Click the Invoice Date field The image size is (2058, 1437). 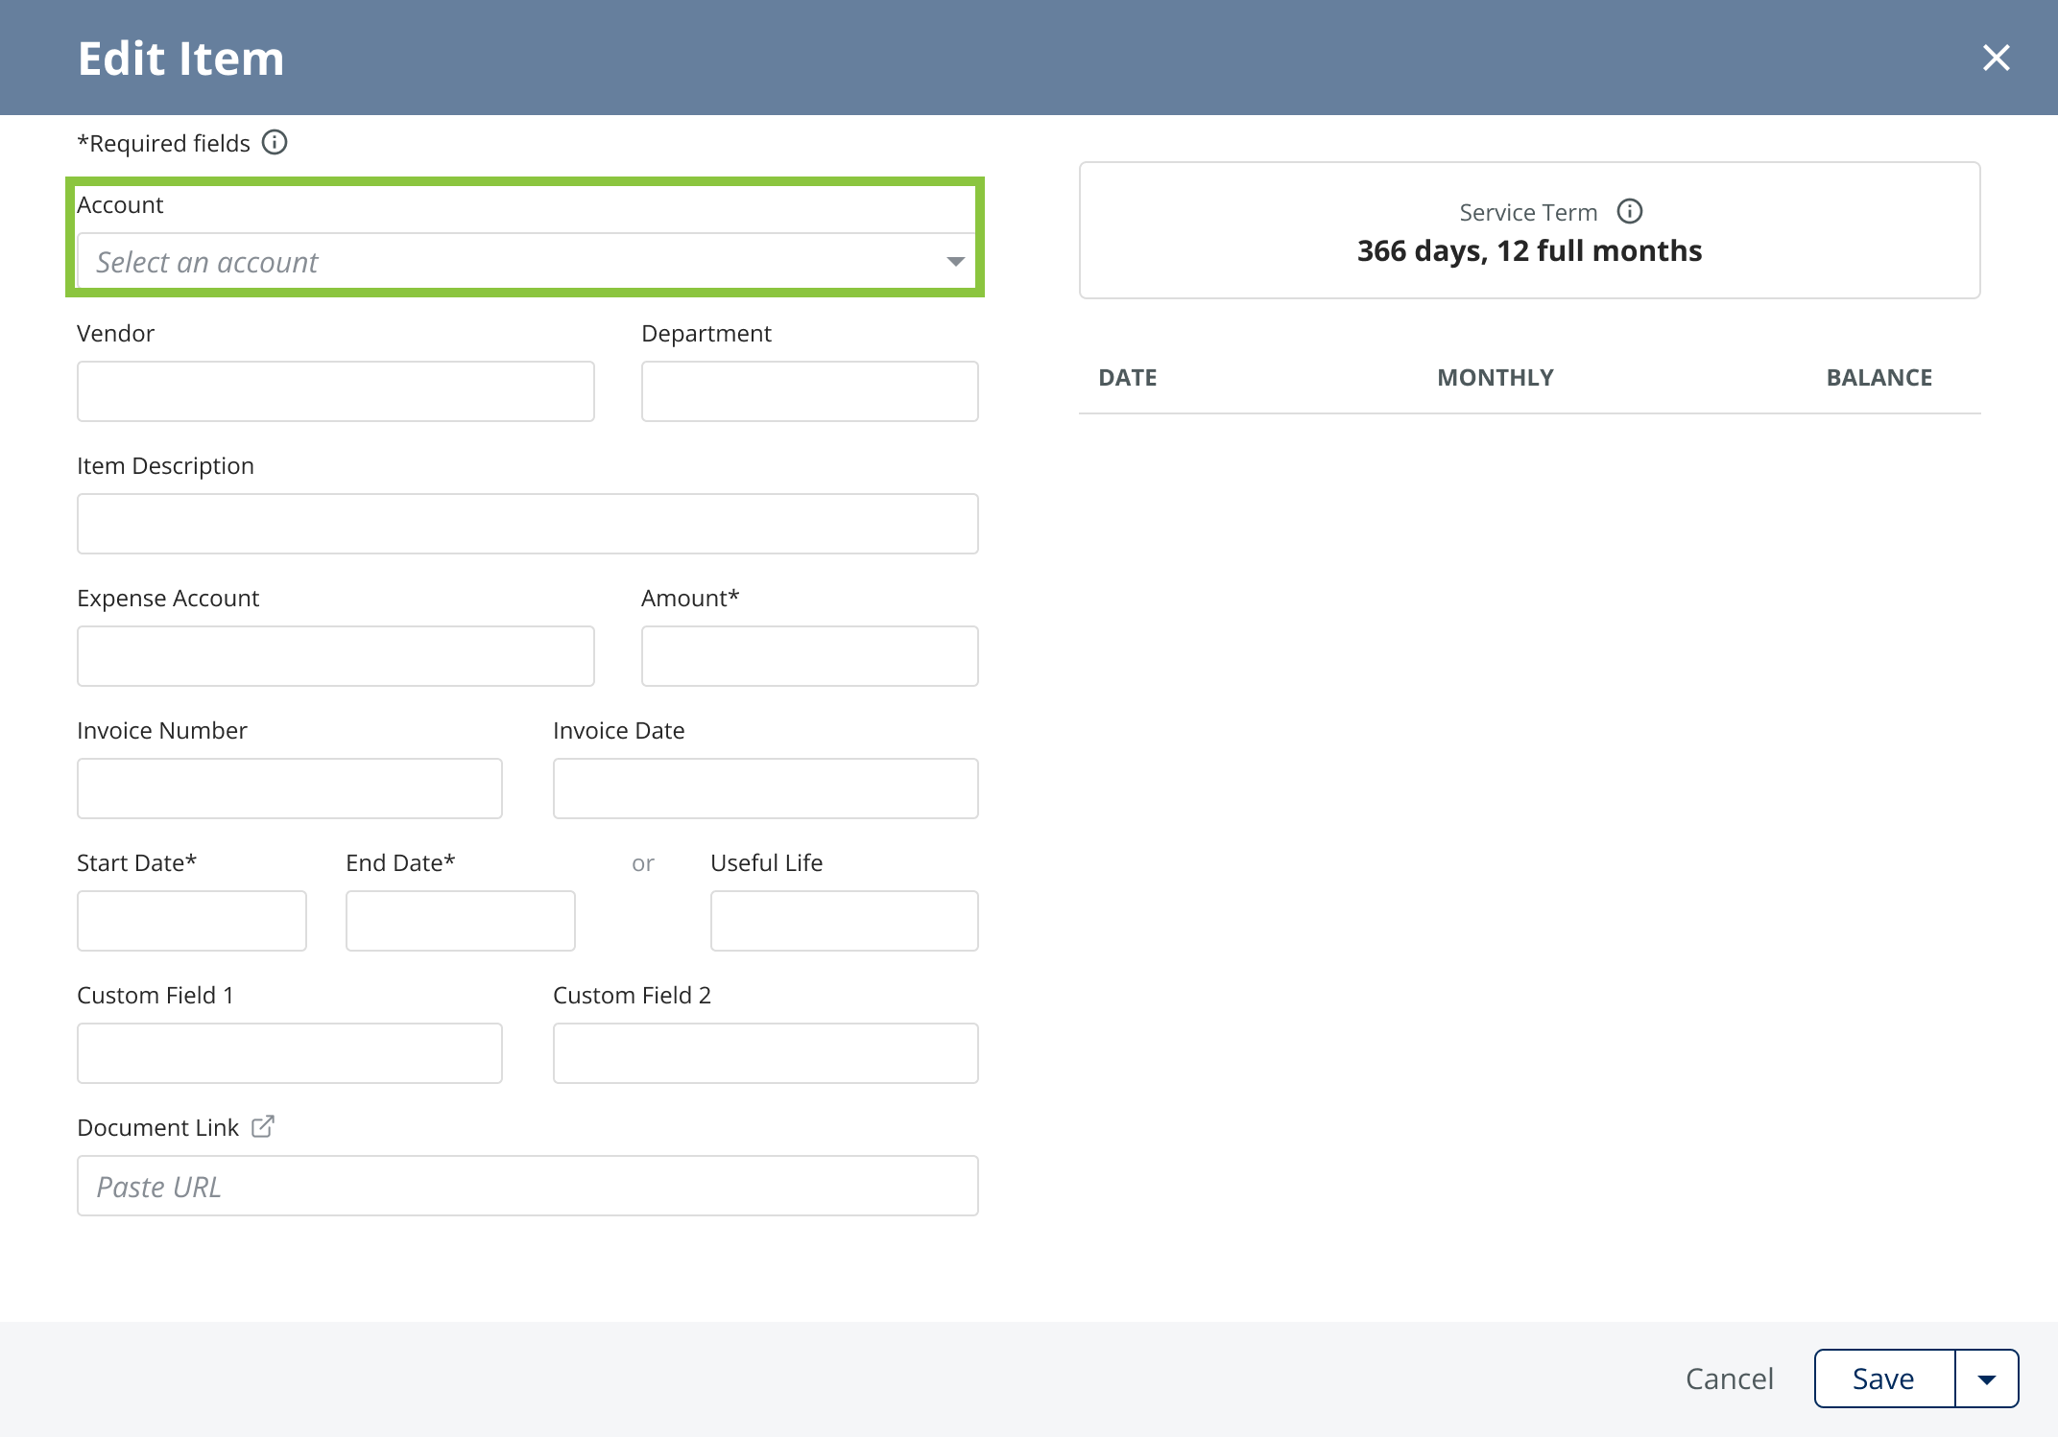(766, 789)
